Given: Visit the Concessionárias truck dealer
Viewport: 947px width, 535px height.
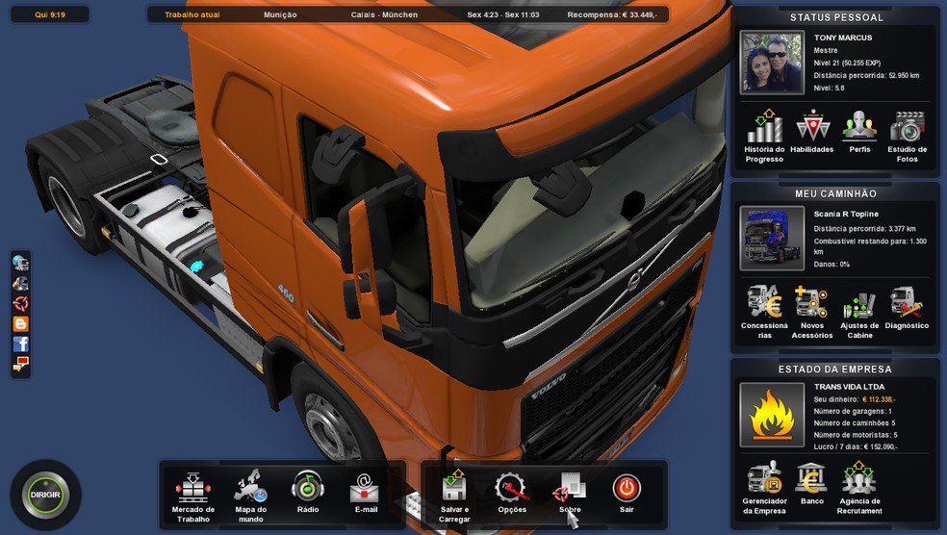Looking at the screenshot, I should 764,304.
